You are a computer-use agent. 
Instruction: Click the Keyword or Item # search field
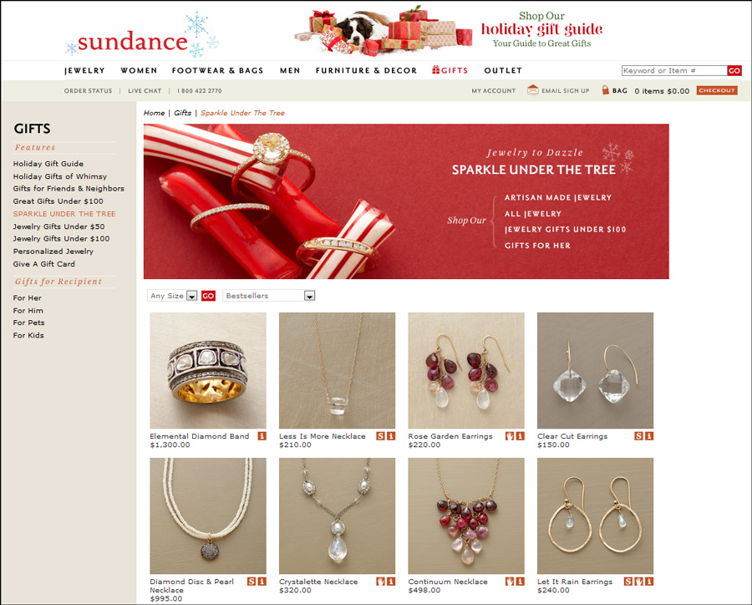coord(674,70)
